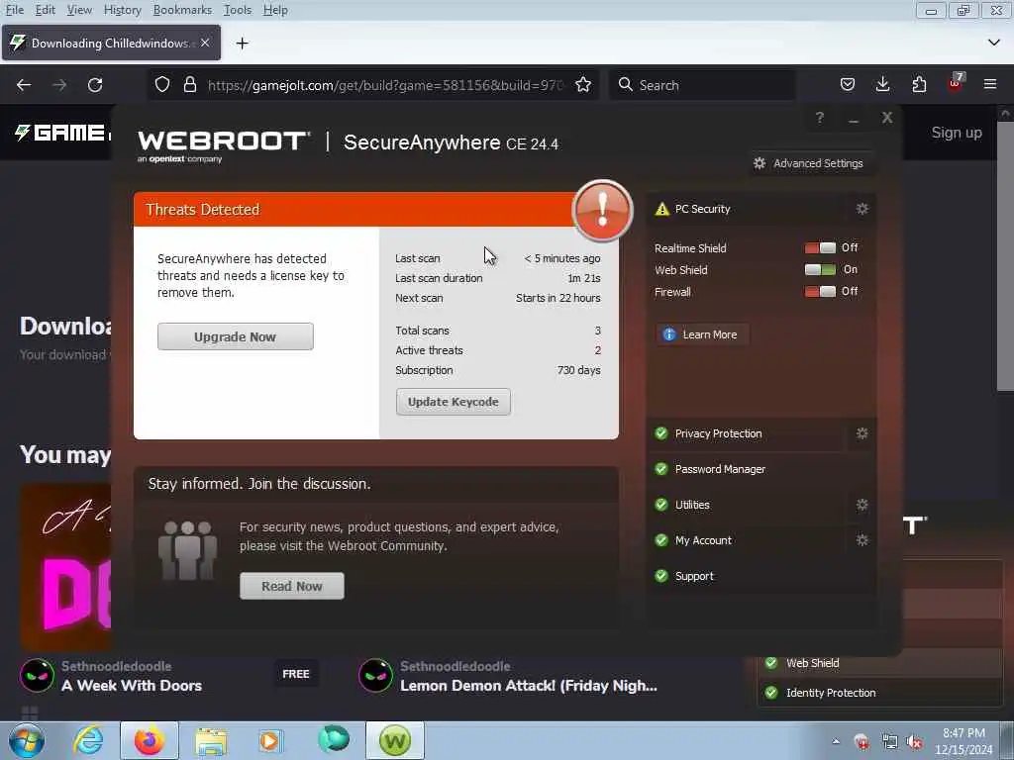Click the Windows Start orb
The width and height of the screenshot is (1014, 760).
pyautogui.click(x=26, y=741)
